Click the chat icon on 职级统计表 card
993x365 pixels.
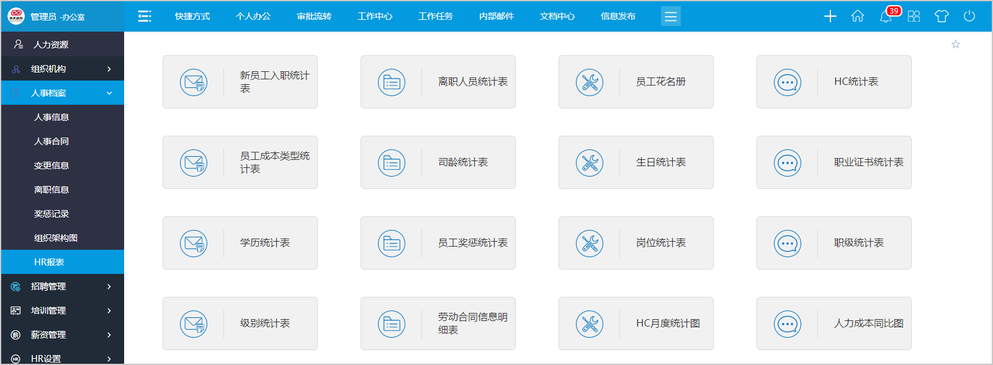[788, 243]
